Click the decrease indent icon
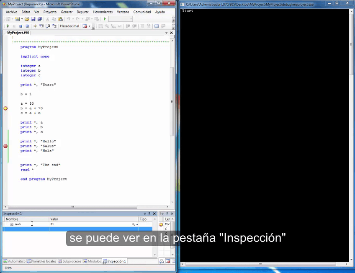Screen dimensions: 355x273 click(128, 26)
